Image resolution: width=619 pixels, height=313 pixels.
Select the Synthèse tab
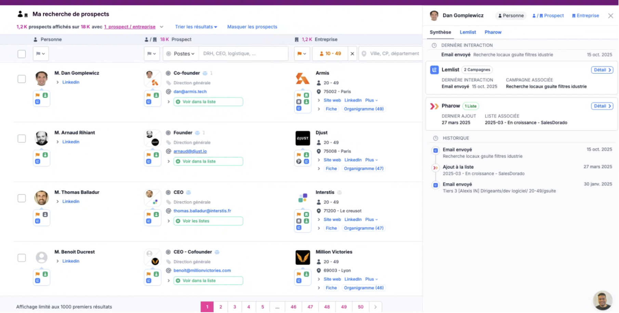click(x=440, y=32)
